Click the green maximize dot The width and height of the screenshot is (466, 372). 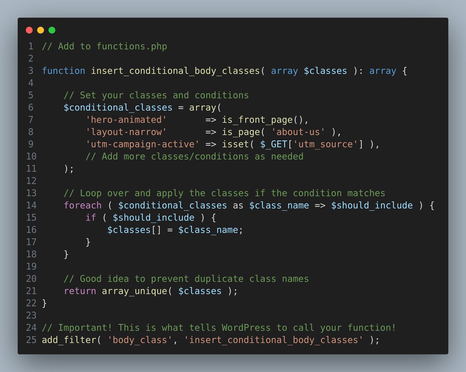(52, 30)
